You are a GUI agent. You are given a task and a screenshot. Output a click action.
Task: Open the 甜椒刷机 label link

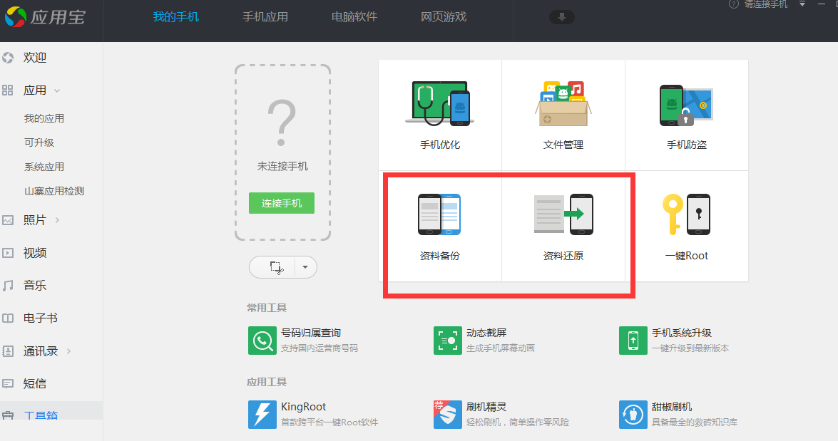672,407
